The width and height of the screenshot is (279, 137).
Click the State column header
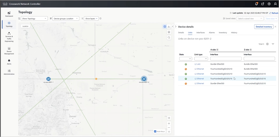(182, 55)
